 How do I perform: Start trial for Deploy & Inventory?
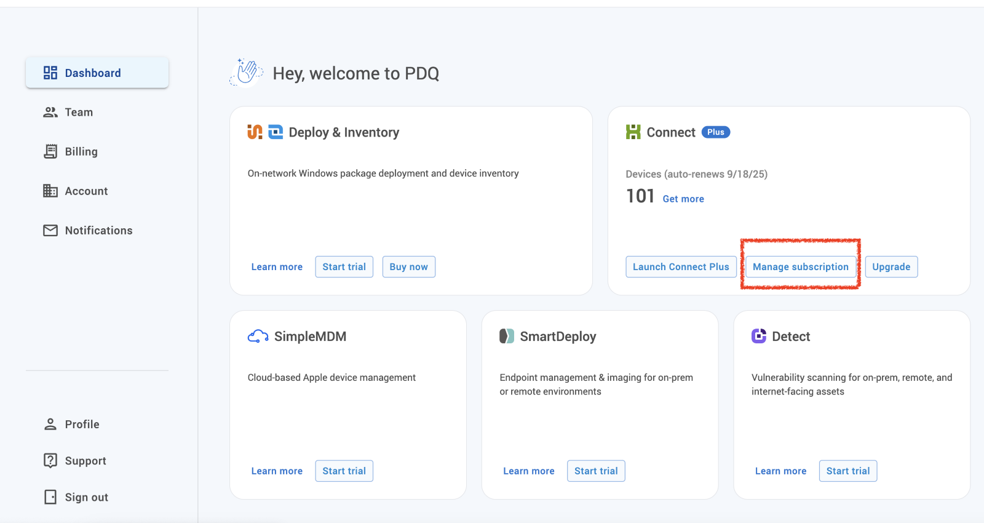point(344,266)
